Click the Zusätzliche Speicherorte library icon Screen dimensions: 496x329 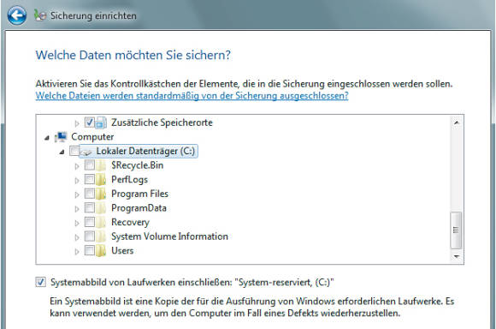[101, 123]
